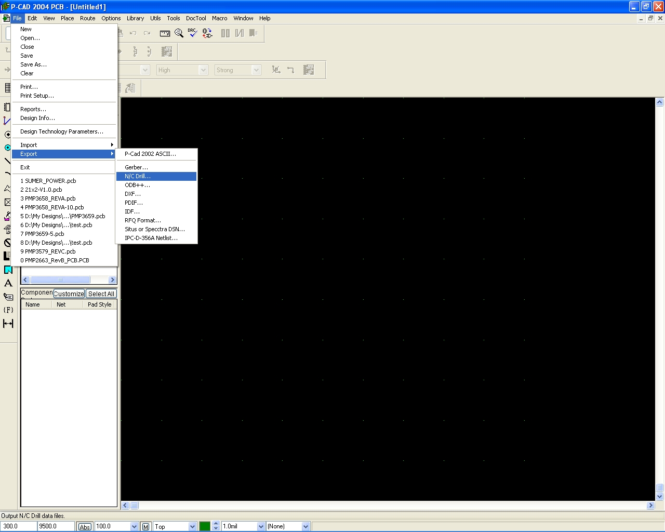The width and height of the screenshot is (665, 532).
Task: Click the N-shaped bars toolbar icon
Action: [x=240, y=33]
